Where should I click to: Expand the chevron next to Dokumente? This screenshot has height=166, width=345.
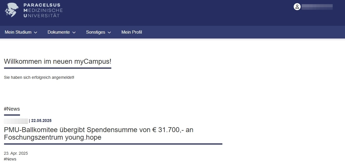click(x=74, y=32)
